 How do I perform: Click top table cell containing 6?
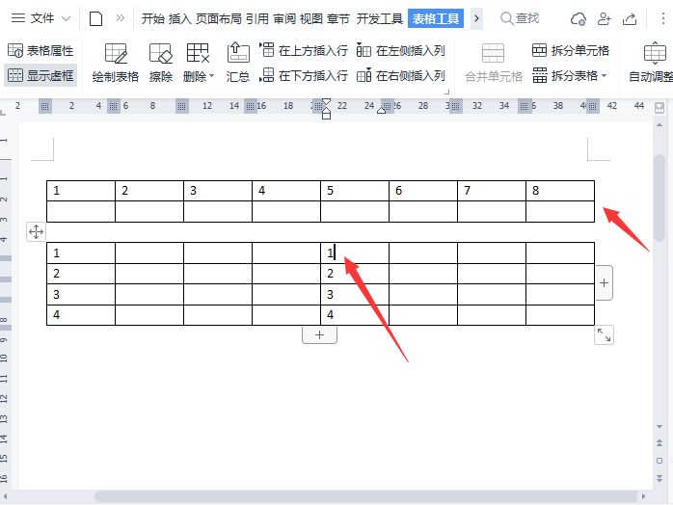coord(423,191)
